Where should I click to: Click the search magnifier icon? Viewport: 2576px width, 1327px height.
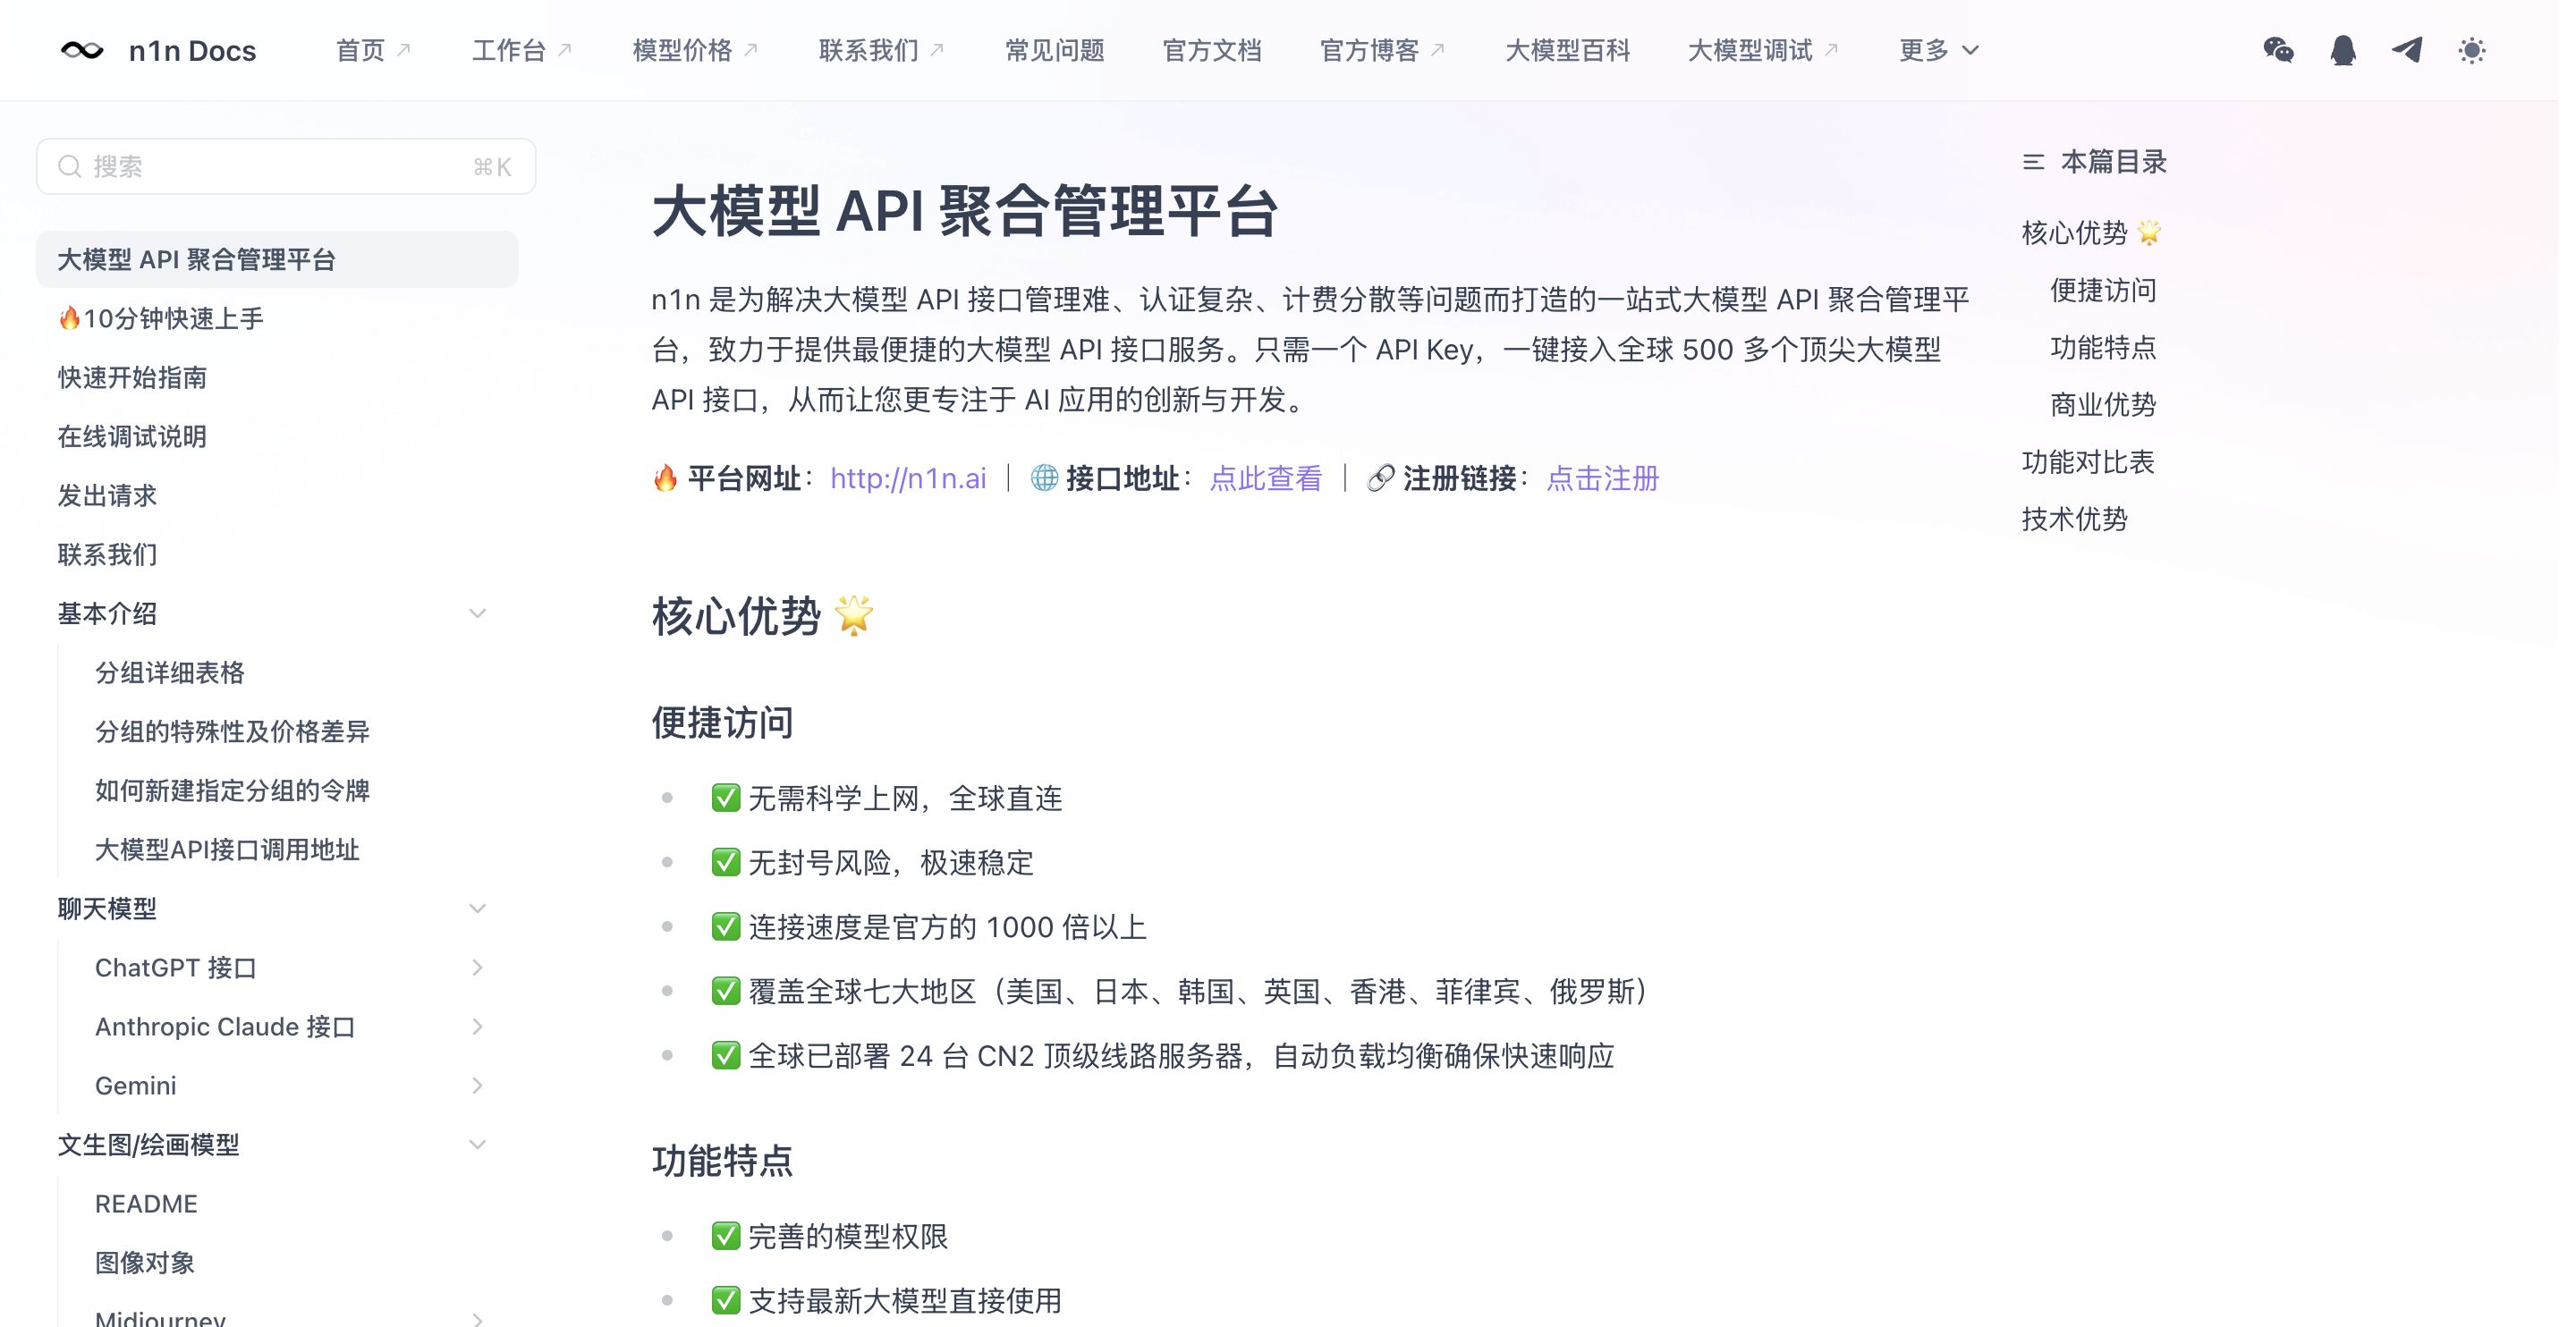pos(69,166)
